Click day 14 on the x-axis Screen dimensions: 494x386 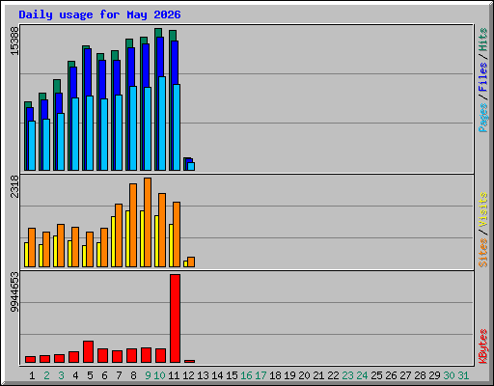[217, 375]
